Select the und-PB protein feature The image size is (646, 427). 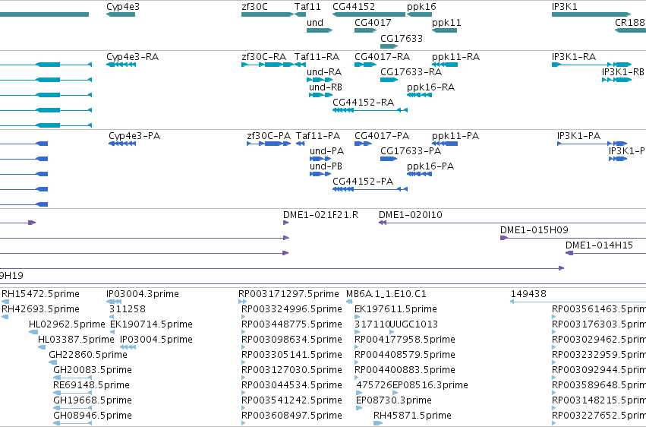click(x=321, y=174)
